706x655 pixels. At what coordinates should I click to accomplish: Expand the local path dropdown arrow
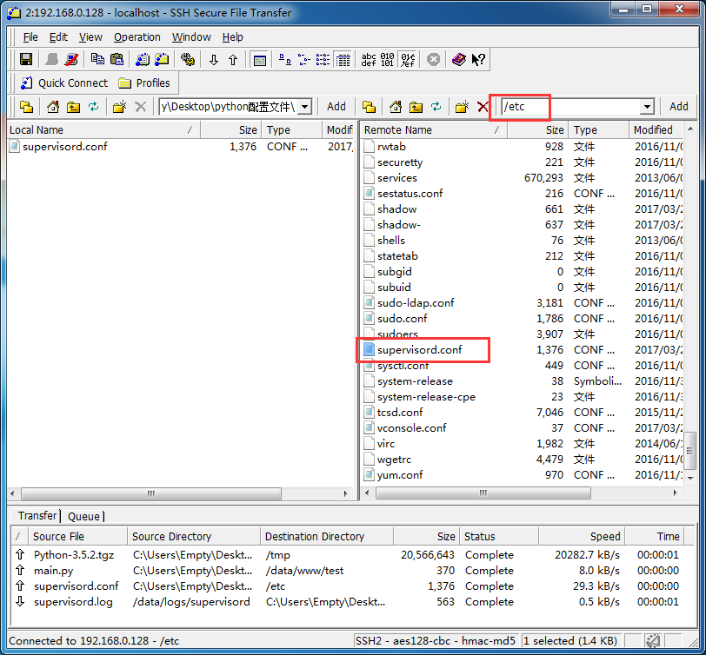pos(305,107)
